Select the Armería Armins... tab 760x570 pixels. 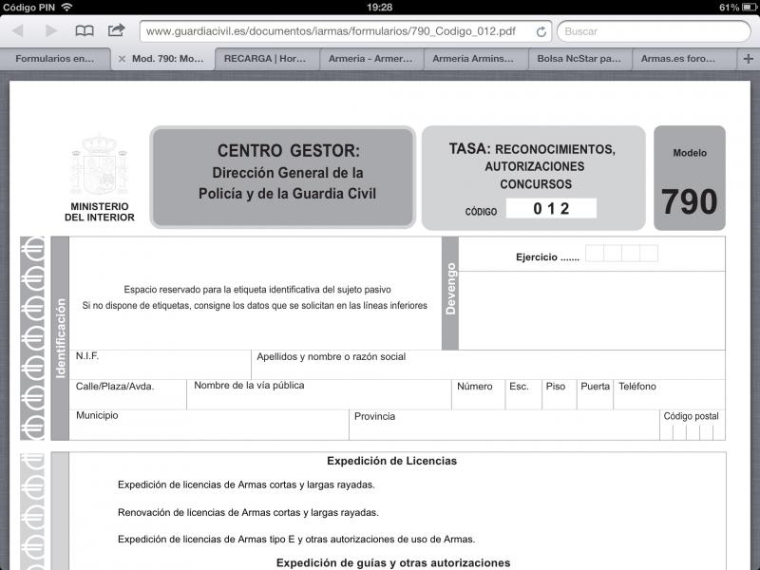474,59
